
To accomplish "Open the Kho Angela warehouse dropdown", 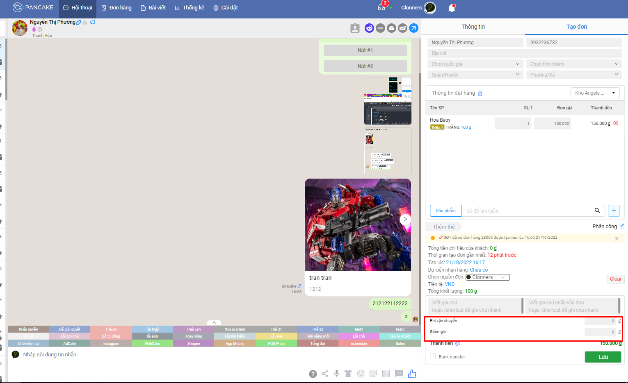I will [595, 93].
